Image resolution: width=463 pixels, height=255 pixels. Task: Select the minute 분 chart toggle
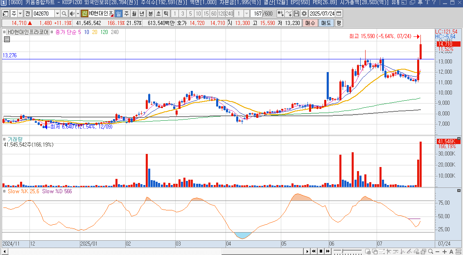151,14
